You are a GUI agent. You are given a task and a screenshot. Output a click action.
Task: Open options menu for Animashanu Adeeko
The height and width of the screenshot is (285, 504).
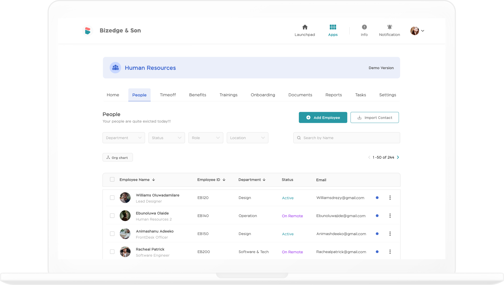click(390, 234)
